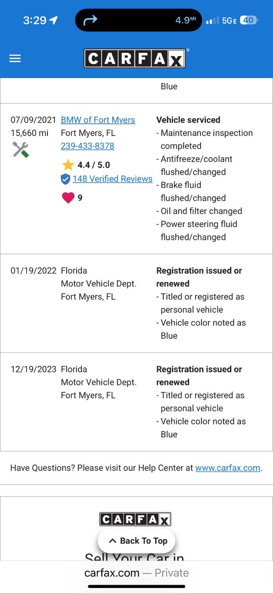The height and width of the screenshot is (593, 273).
Task: Select the 01/19/2022 registration record
Action: (136, 303)
